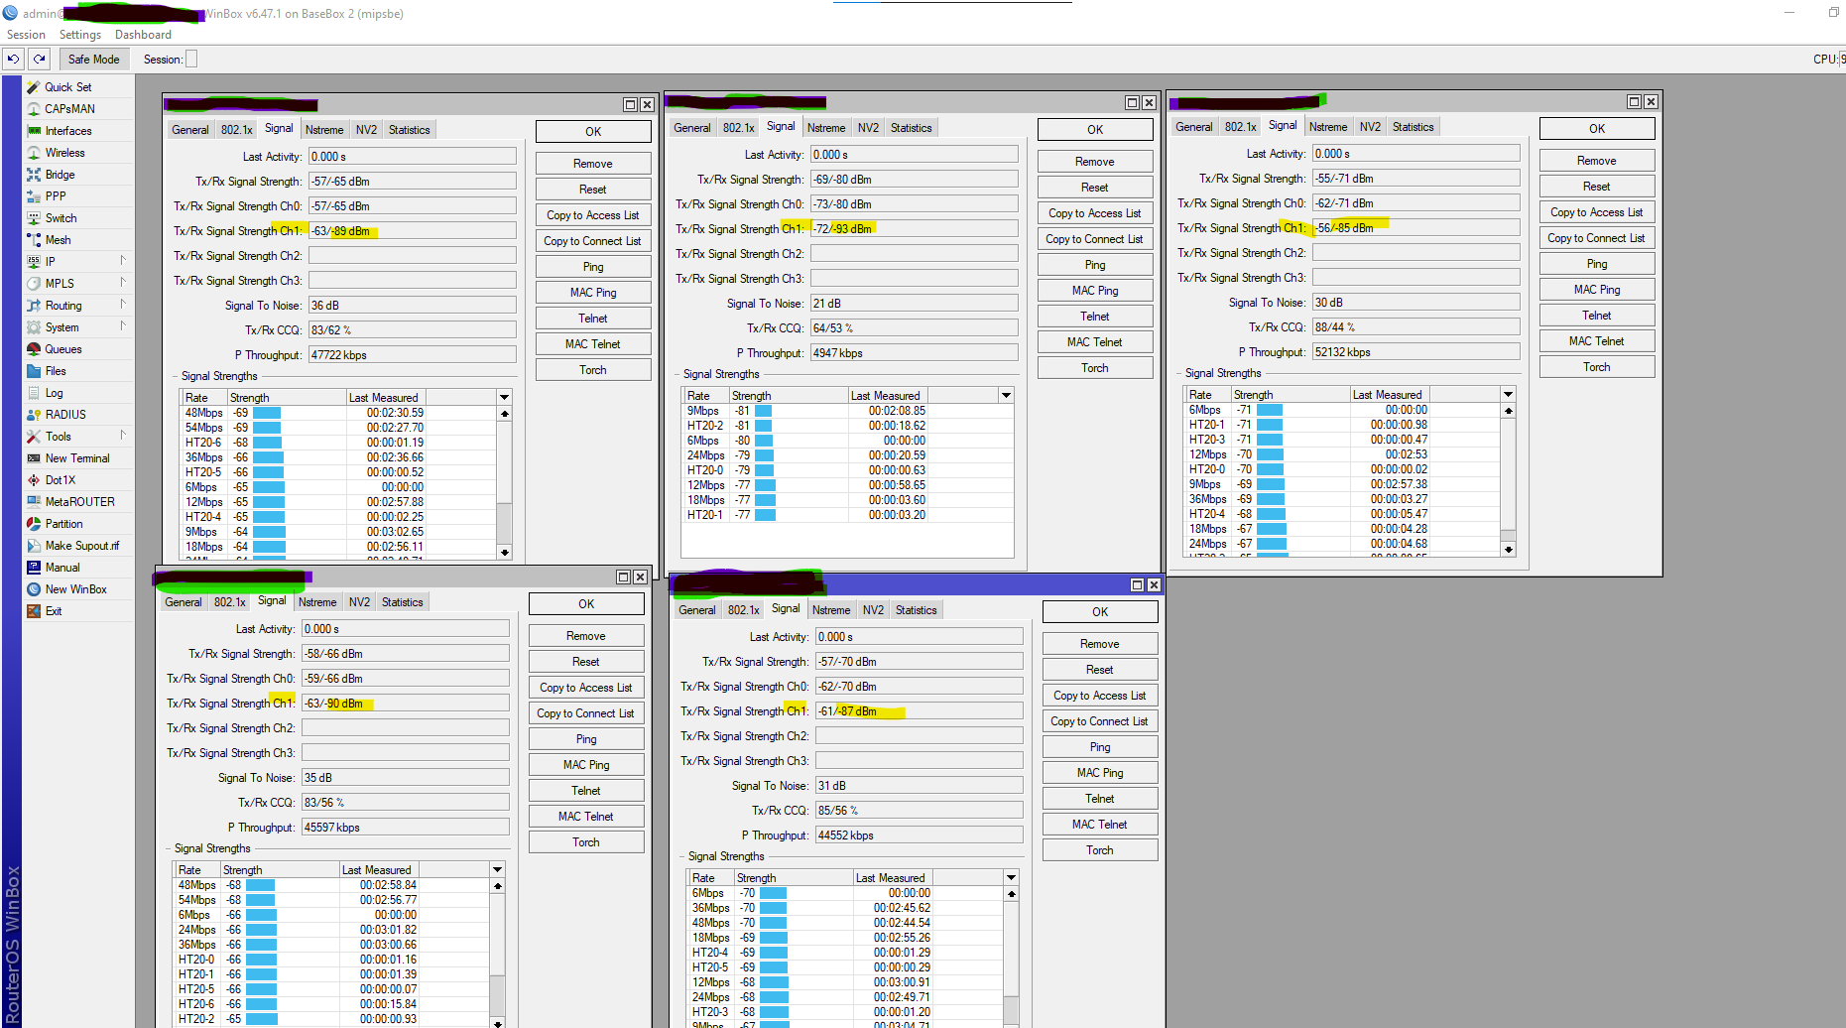This screenshot has width=1846, height=1028.
Task: Open the Wireless menu
Action: pyautogui.click(x=64, y=153)
